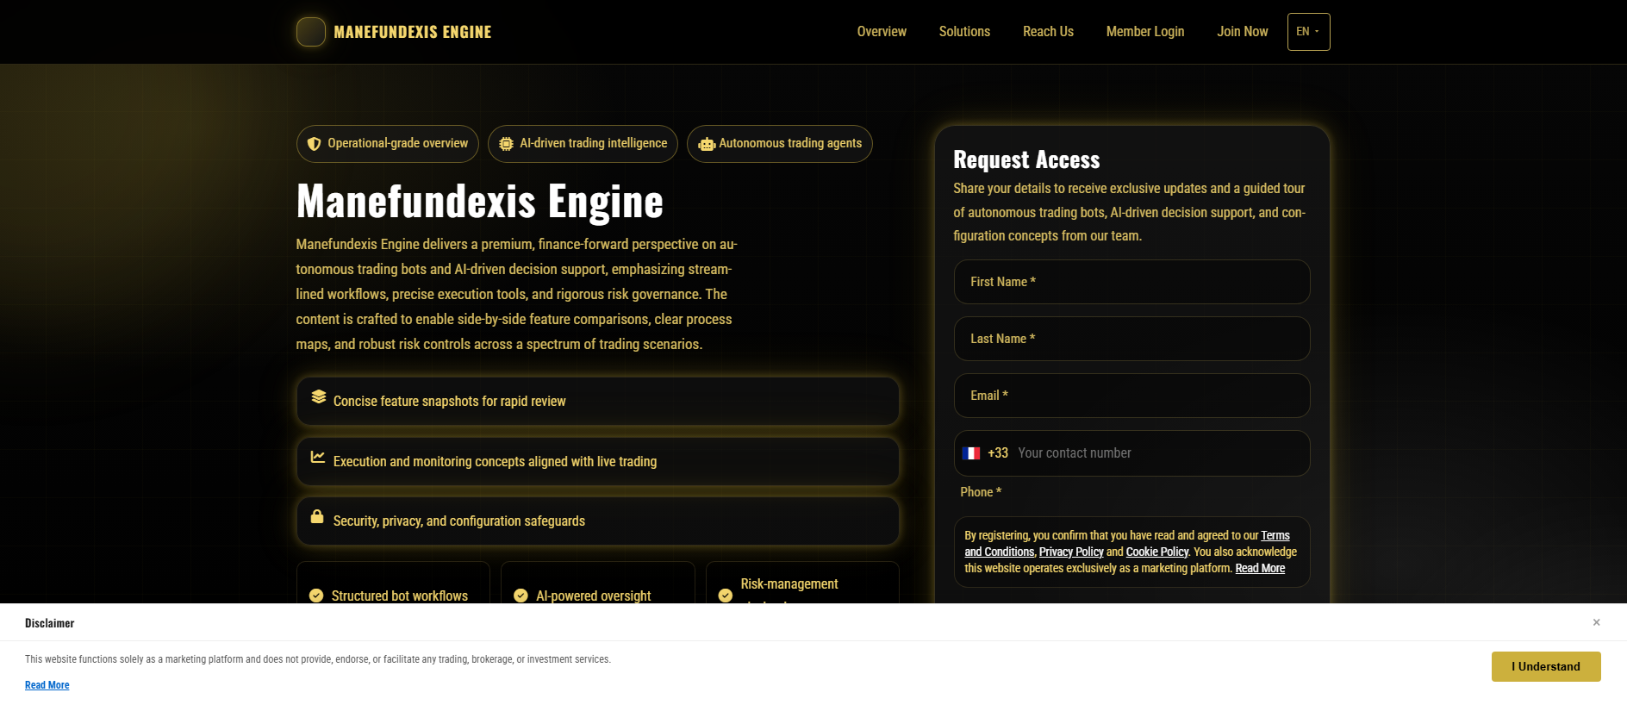
Task: Select the AI-driven trading intelligence pill
Action: (x=583, y=144)
